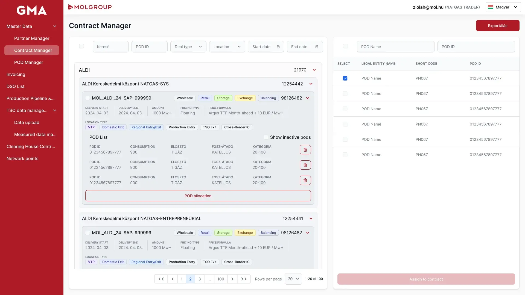Collapse NATGAS-ENTREPRENEURIAL section chevron

(311, 219)
